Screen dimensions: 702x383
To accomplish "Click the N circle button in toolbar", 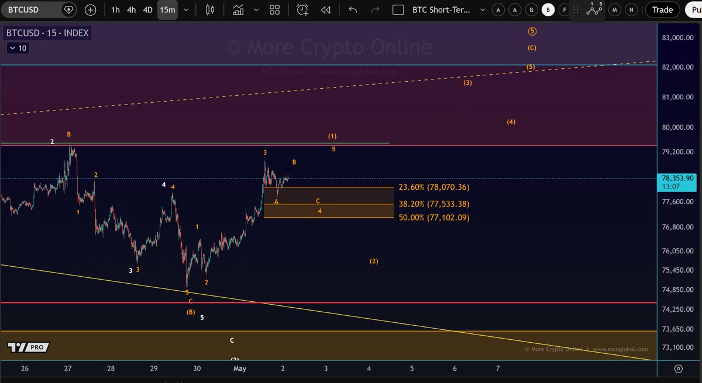I will [631, 10].
